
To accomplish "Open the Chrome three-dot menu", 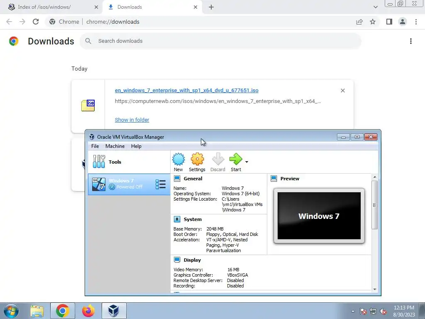I will pyautogui.click(x=416, y=22).
